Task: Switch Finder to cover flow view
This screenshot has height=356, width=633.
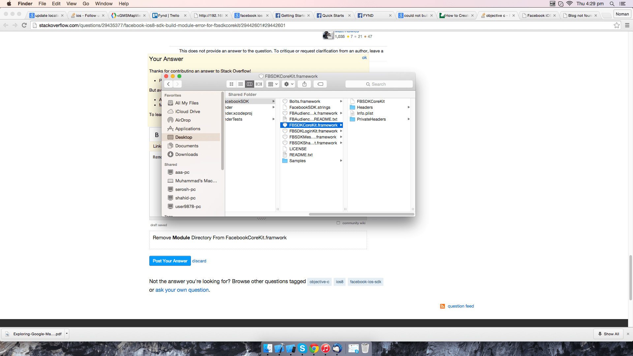Action: pyautogui.click(x=259, y=84)
